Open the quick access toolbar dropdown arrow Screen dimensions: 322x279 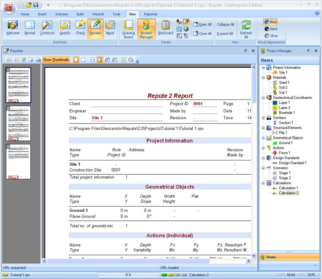[x=48, y=5]
